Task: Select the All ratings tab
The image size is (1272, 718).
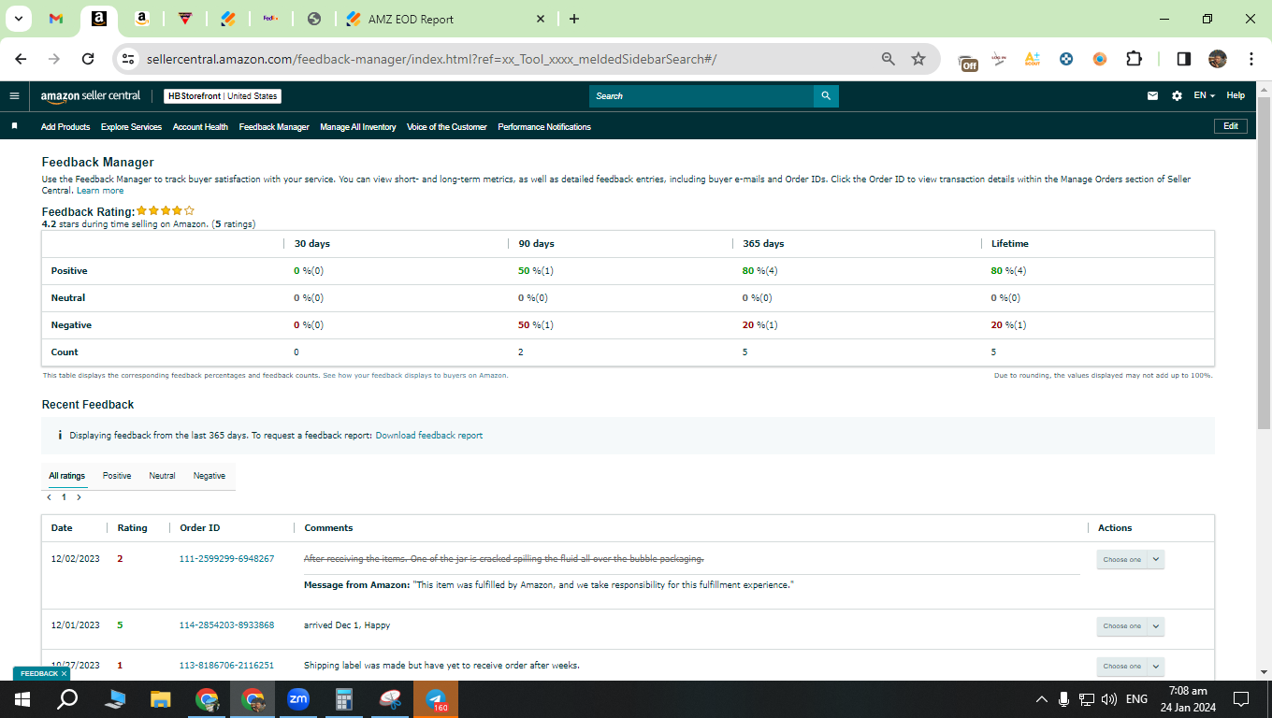Action: [x=67, y=476]
